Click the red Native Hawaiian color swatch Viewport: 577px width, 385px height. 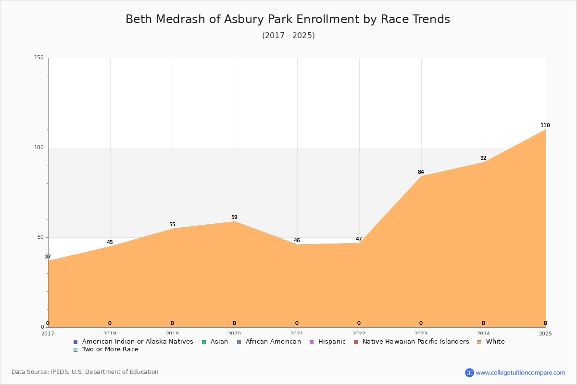click(x=356, y=342)
